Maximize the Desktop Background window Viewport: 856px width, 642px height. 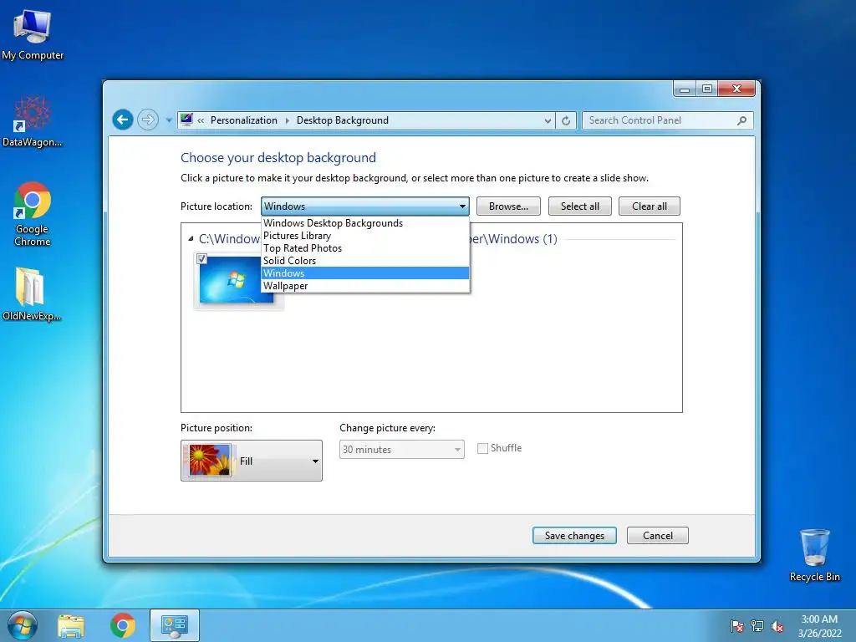pyautogui.click(x=707, y=89)
